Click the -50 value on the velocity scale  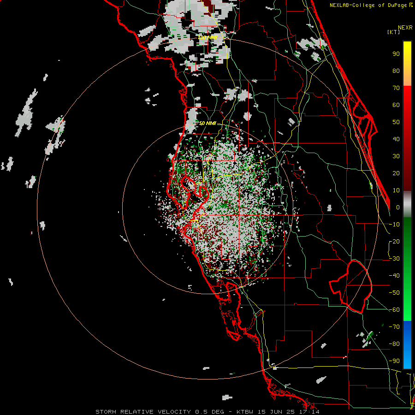(x=394, y=293)
